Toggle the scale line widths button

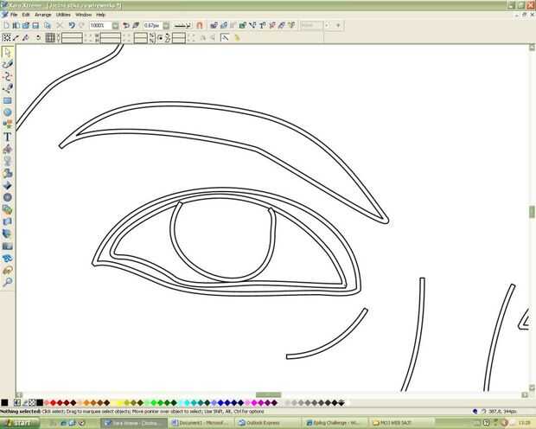click(x=225, y=38)
